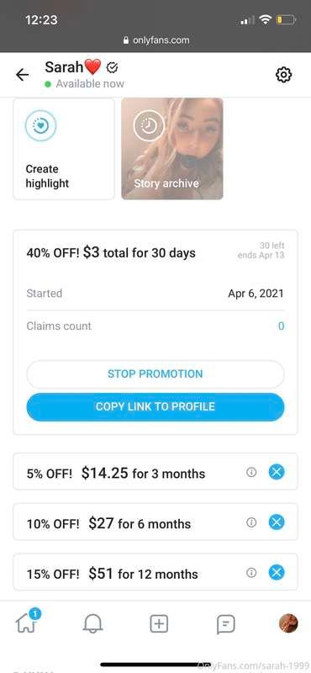Tap the Create highlight heart icon
Viewport: 311px width, 673px height.
[x=40, y=125]
